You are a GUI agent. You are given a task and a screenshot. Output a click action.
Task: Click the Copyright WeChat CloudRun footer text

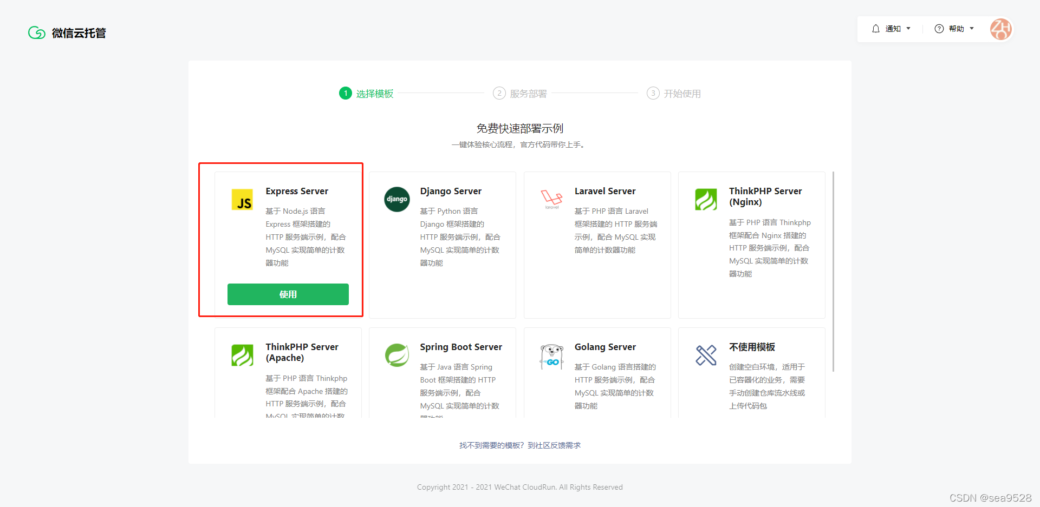[x=520, y=487]
